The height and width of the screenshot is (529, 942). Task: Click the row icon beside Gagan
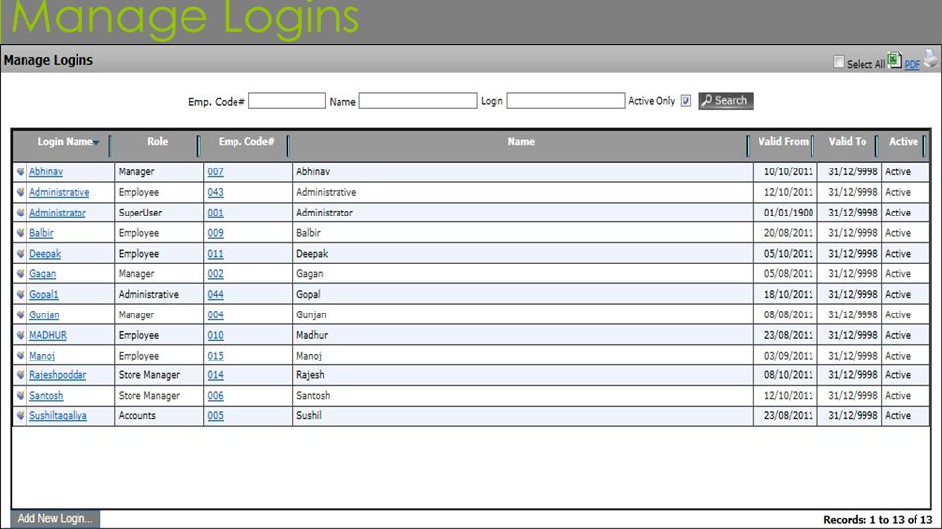pos(21,273)
